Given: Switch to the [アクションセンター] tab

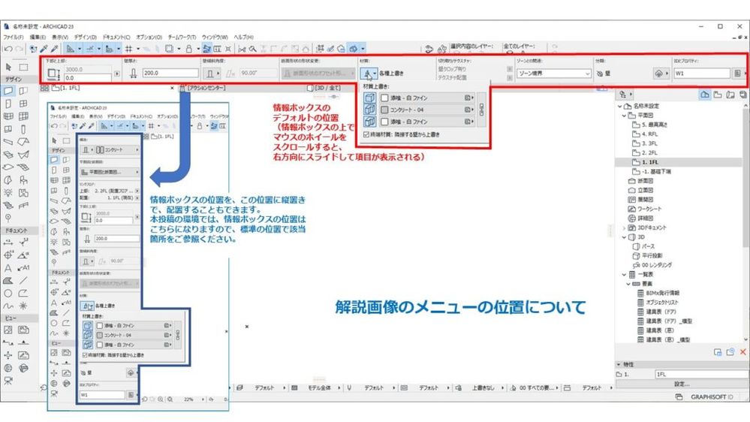Looking at the screenshot, I should coord(206,88).
